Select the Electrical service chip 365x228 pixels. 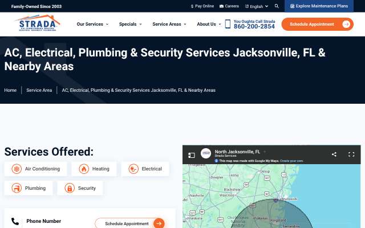145,169
